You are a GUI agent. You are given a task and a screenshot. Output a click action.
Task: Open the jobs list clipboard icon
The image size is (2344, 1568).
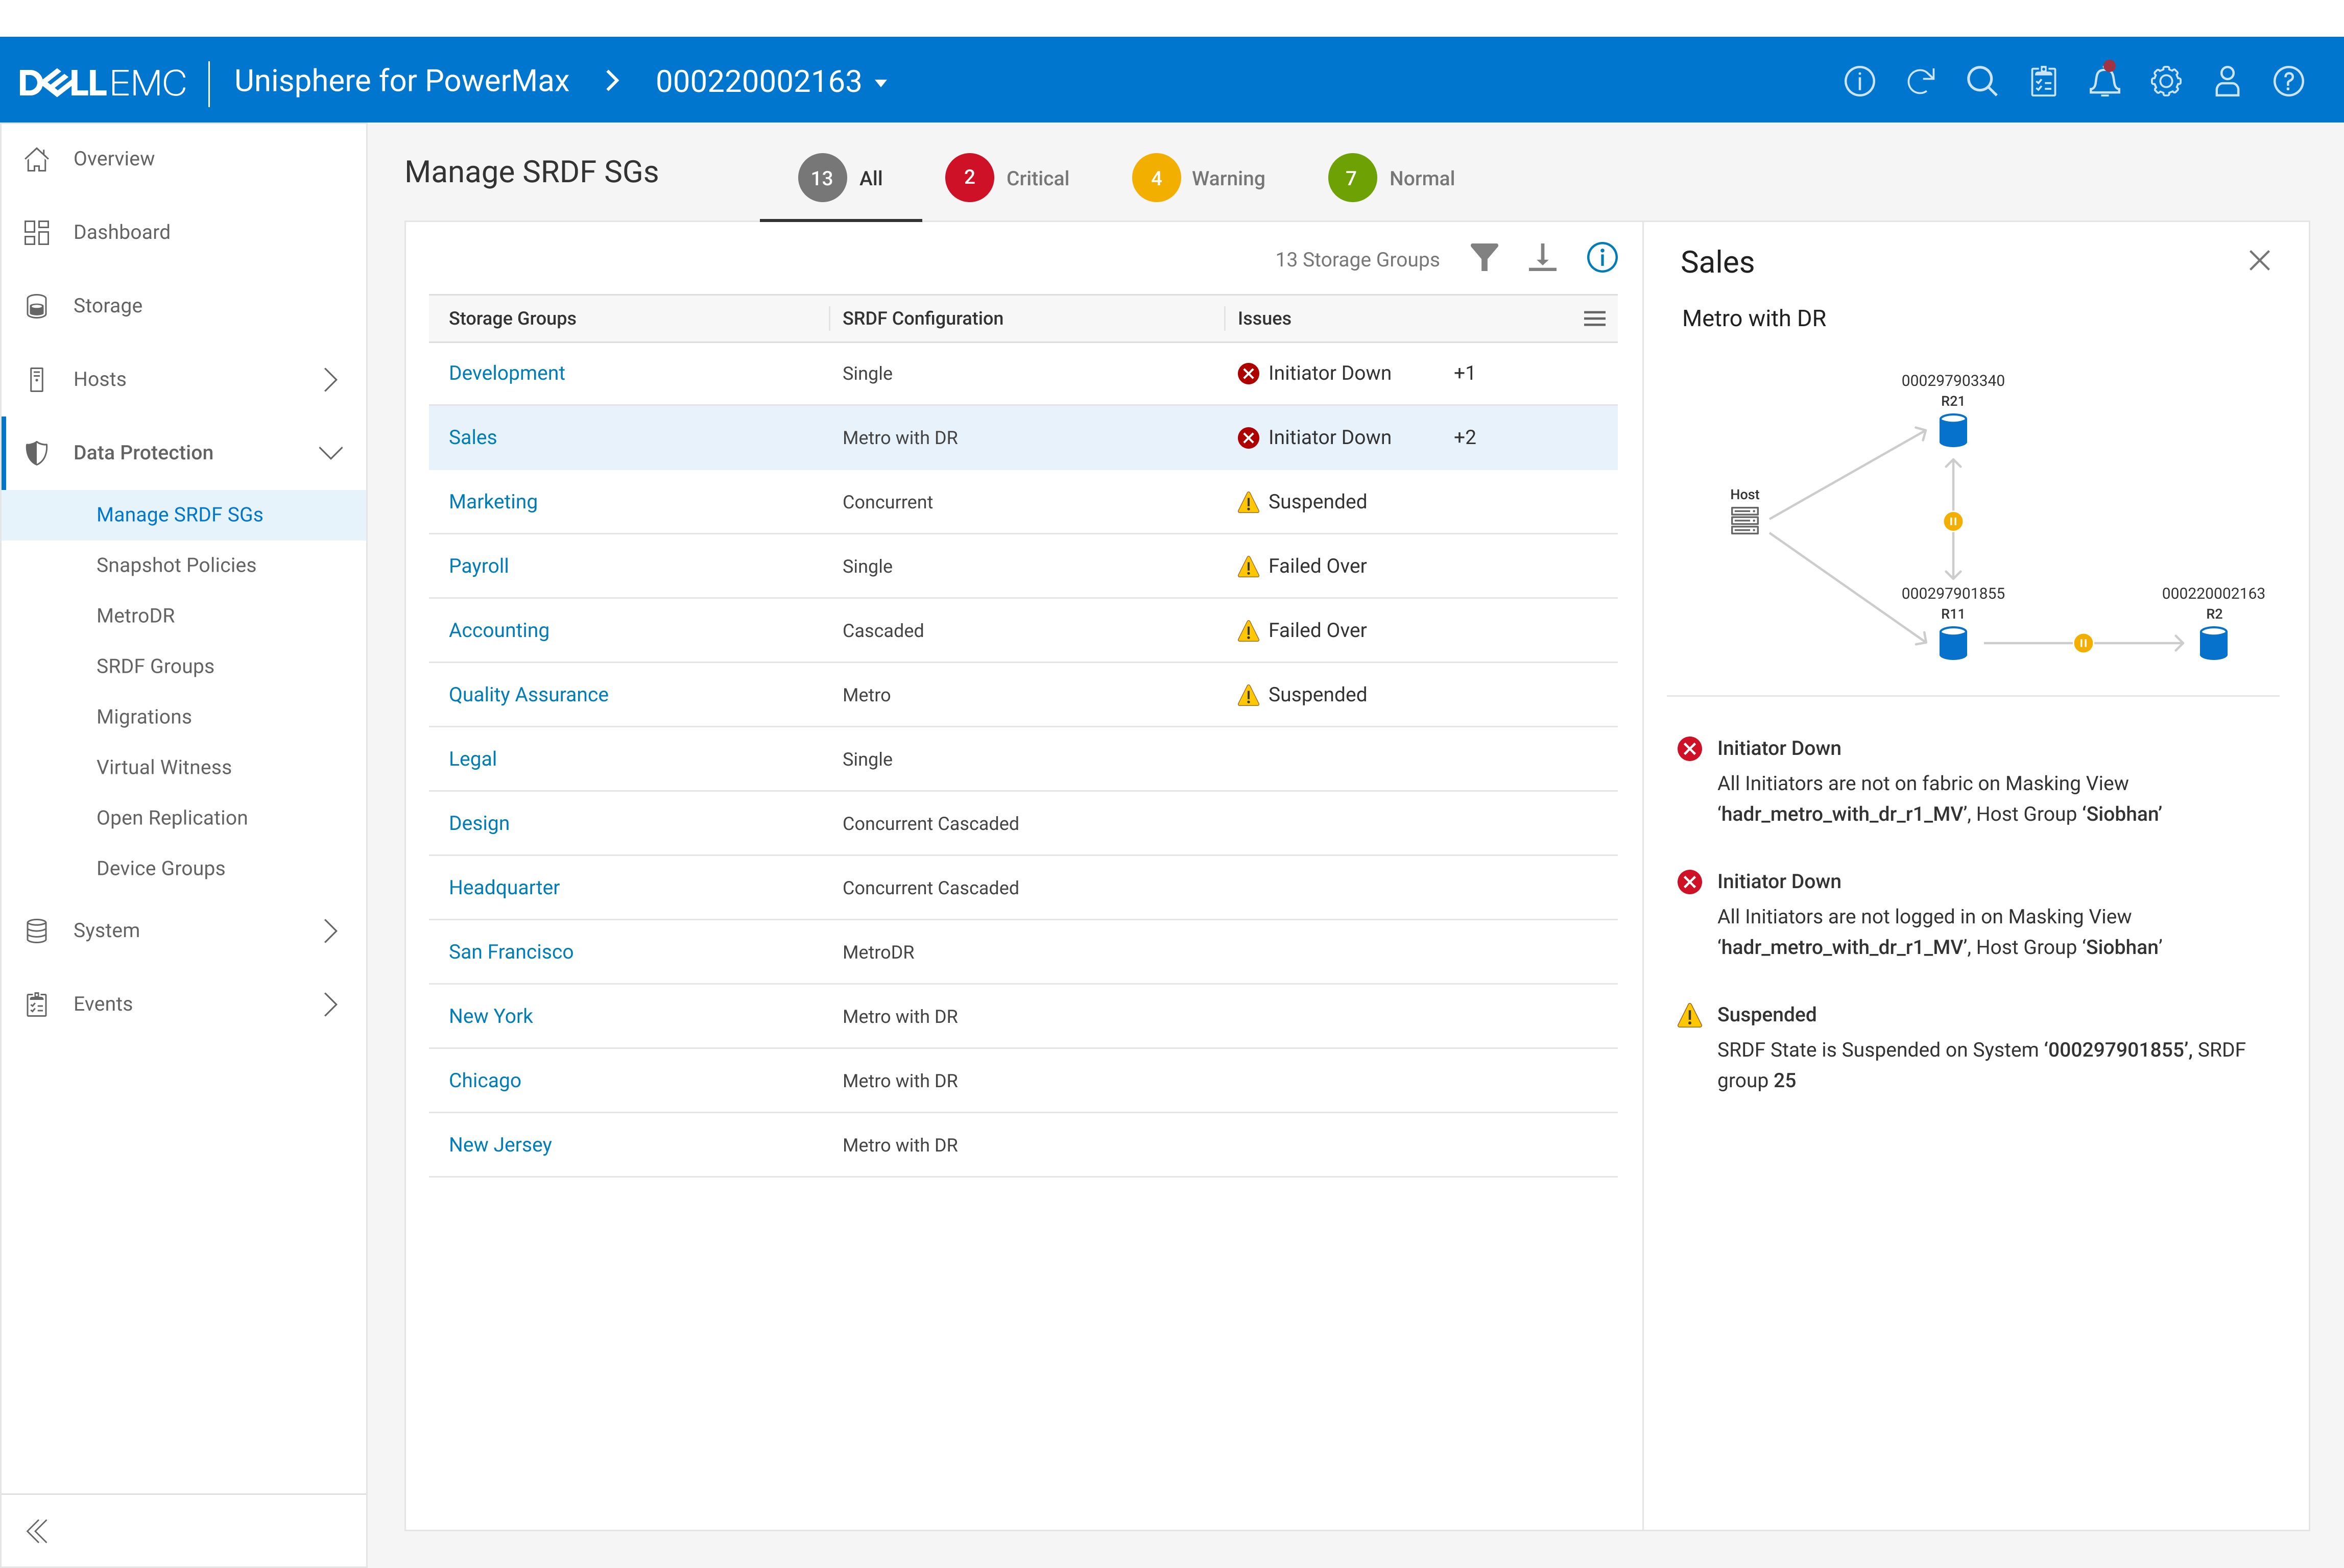click(x=2043, y=81)
